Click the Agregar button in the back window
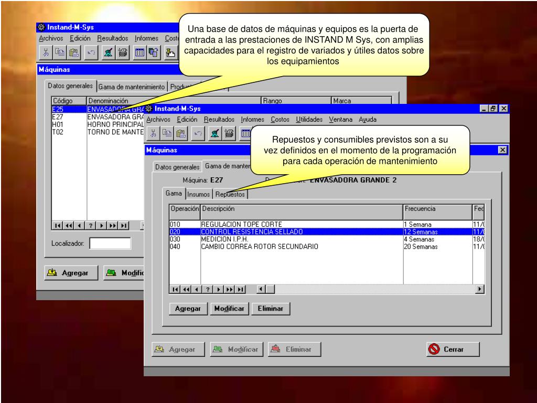Viewport: 537px width, 403px height. (71, 273)
